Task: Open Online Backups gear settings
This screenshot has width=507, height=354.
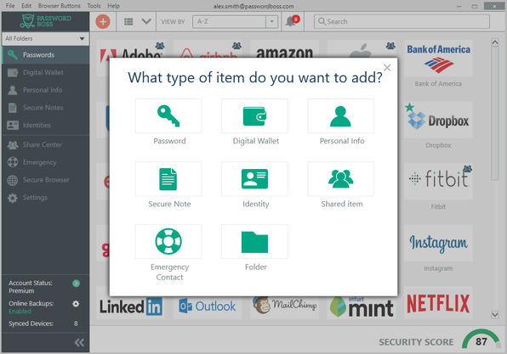Action: (76, 304)
